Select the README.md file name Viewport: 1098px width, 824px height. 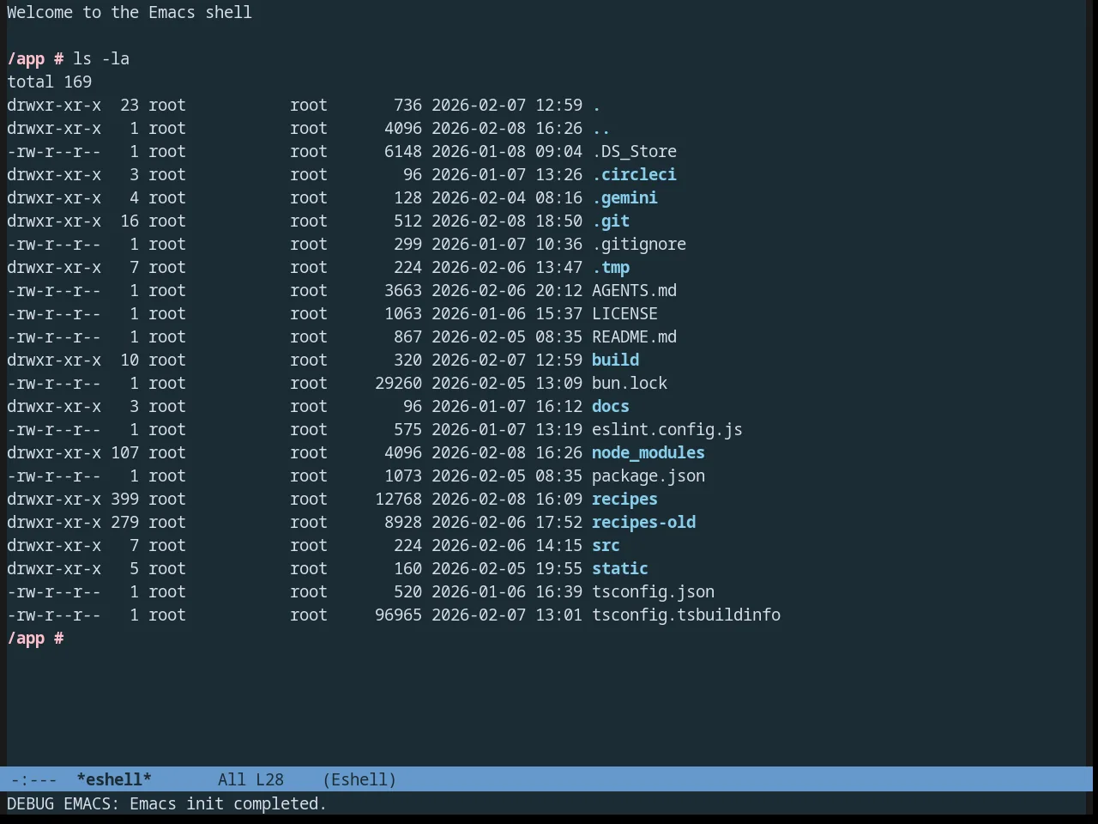point(634,336)
